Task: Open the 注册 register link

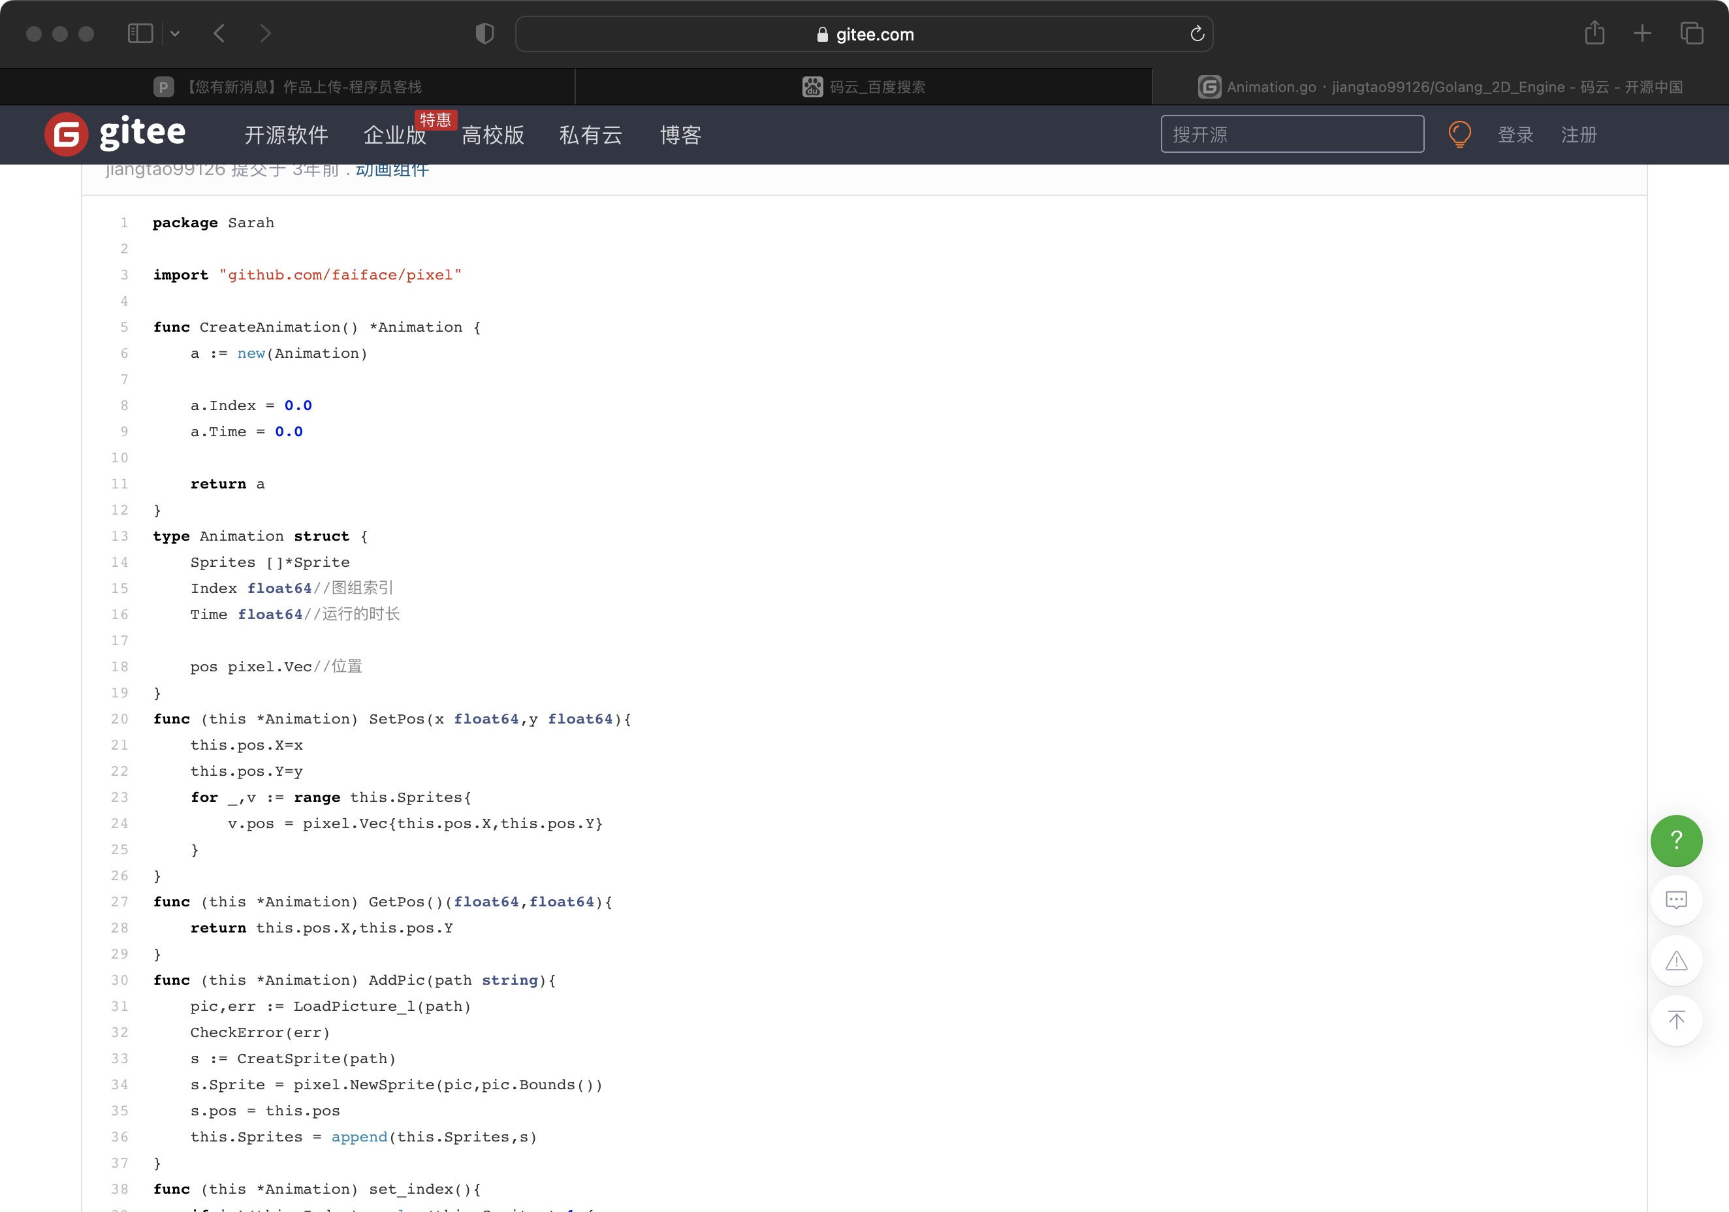Action: click(1578, 135)
